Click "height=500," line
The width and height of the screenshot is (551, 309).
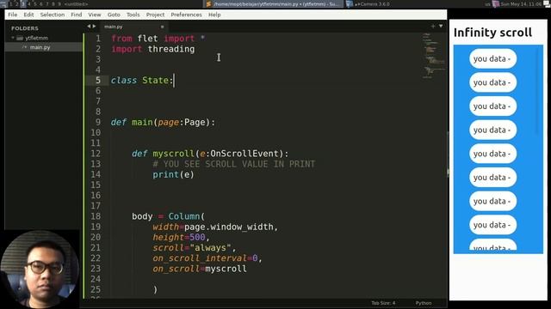[x=182, y=237]
